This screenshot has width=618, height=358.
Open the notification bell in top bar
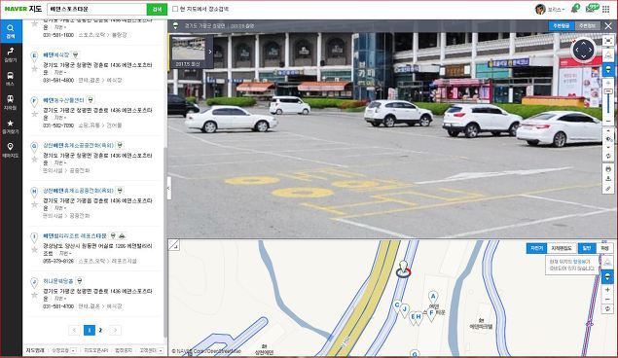[x=575, y=9]
